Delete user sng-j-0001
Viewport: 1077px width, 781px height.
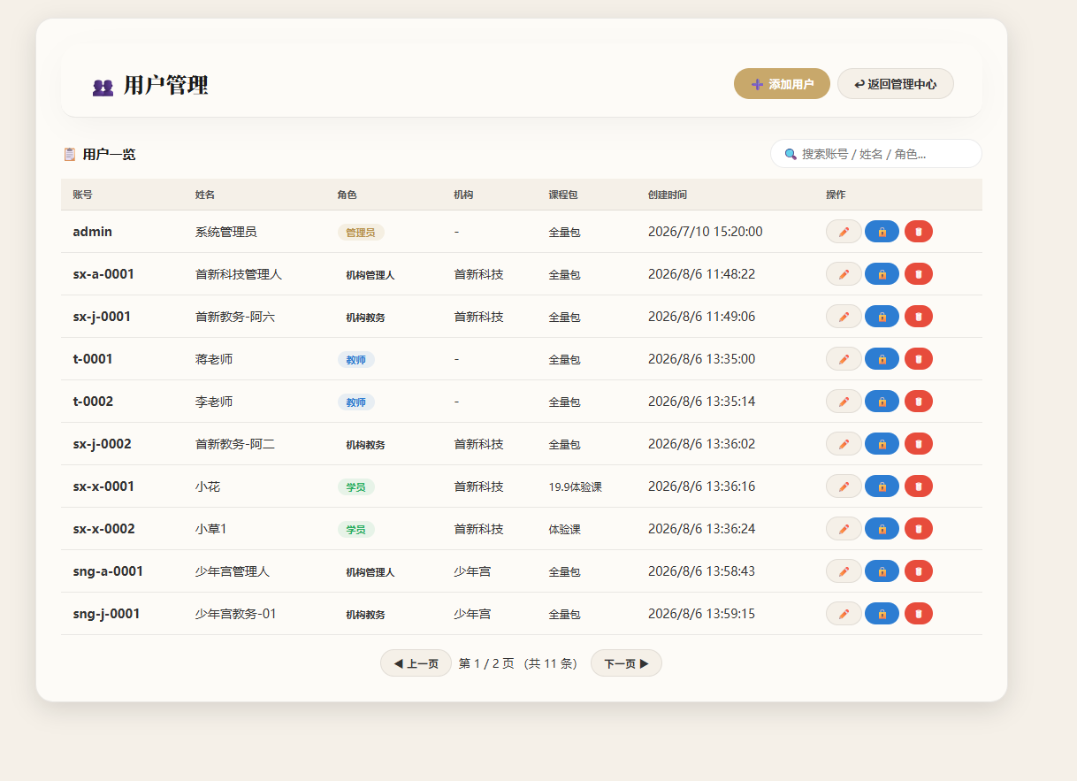(919, 614)
